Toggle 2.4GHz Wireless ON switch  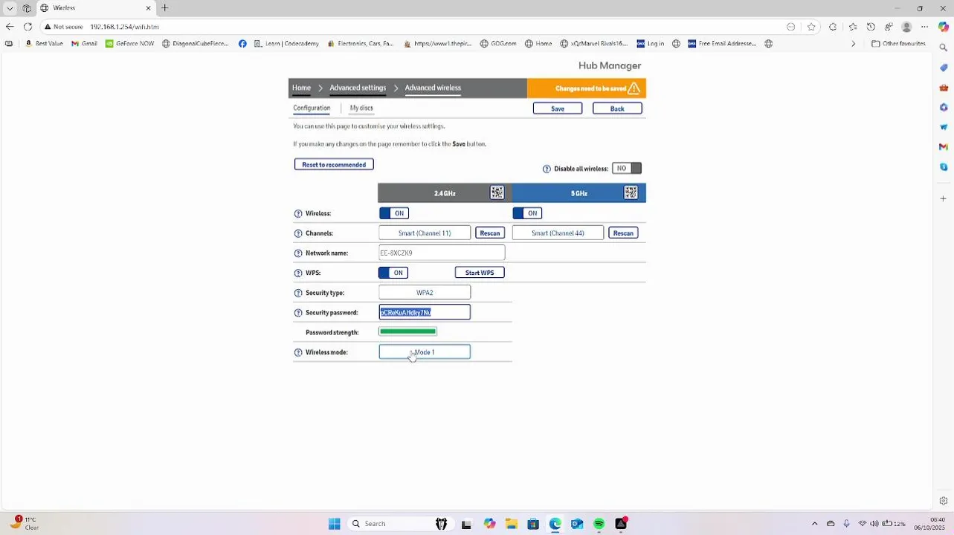point(394,213)
